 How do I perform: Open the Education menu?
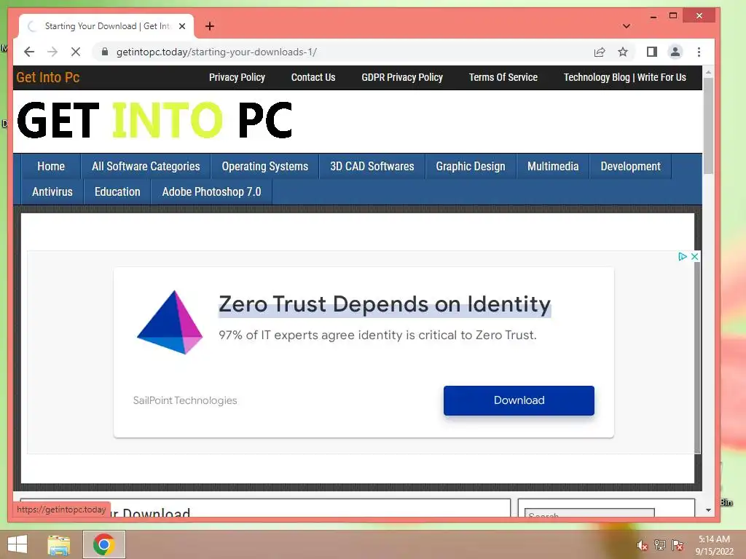click(117, 192)
